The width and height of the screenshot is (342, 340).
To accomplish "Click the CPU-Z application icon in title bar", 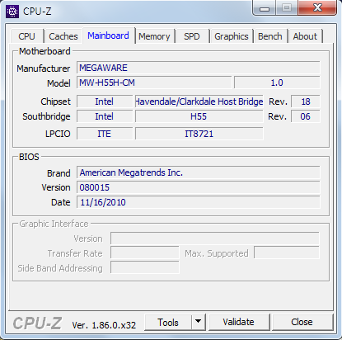I will [x=12, y=12].
